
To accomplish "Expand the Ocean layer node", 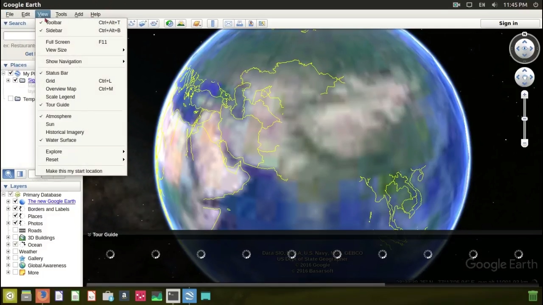I will click(x=8, y=245).
